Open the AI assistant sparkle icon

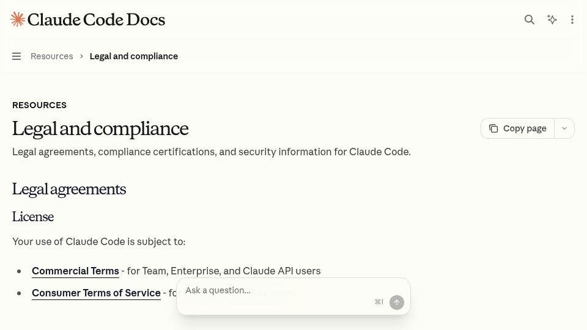coord(552,20)
